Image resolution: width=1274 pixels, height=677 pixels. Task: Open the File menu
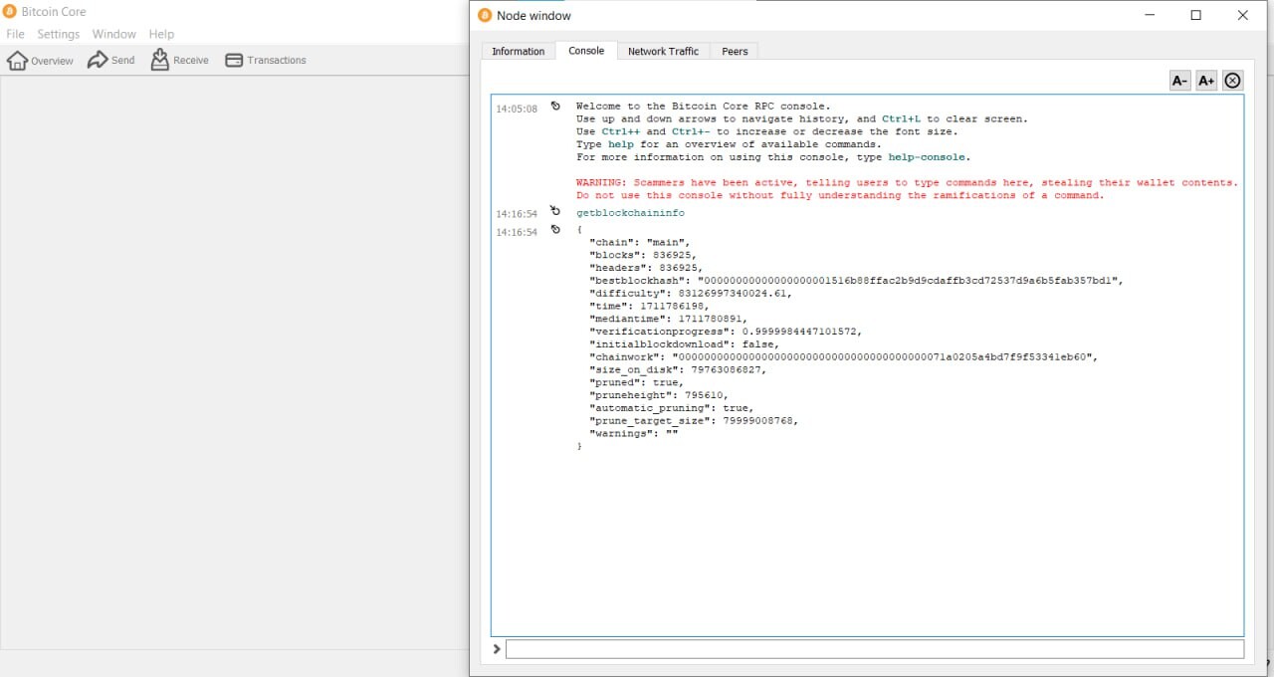click(x=15, y=34)
